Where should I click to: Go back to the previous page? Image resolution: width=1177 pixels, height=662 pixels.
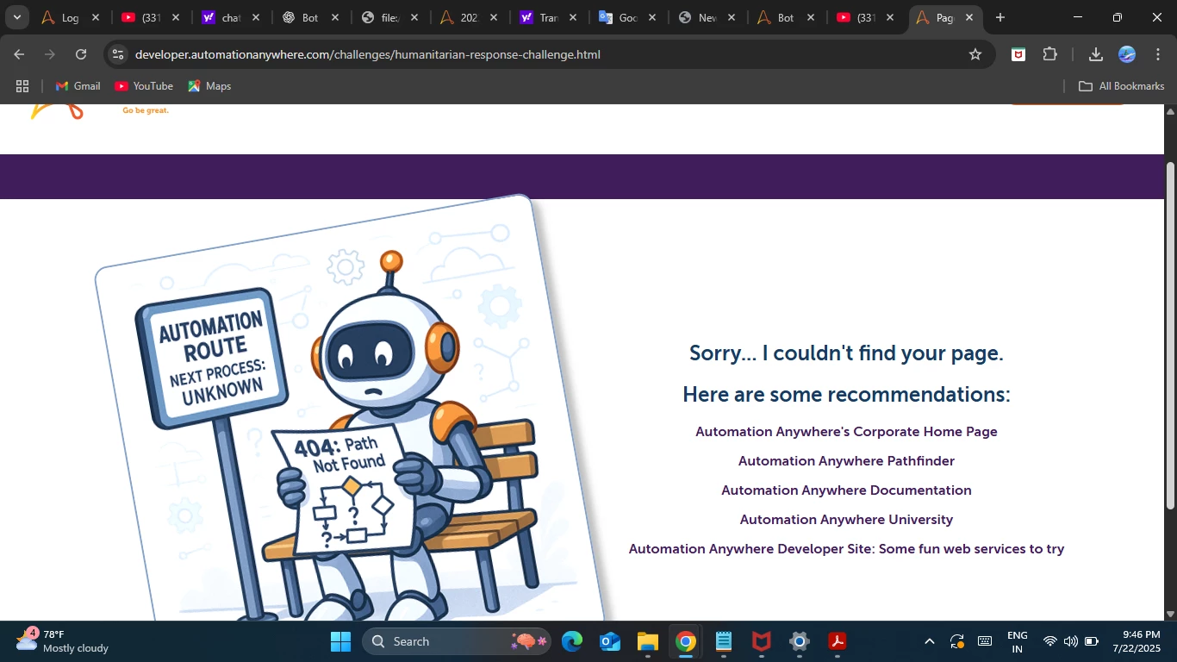click(19, 54)
